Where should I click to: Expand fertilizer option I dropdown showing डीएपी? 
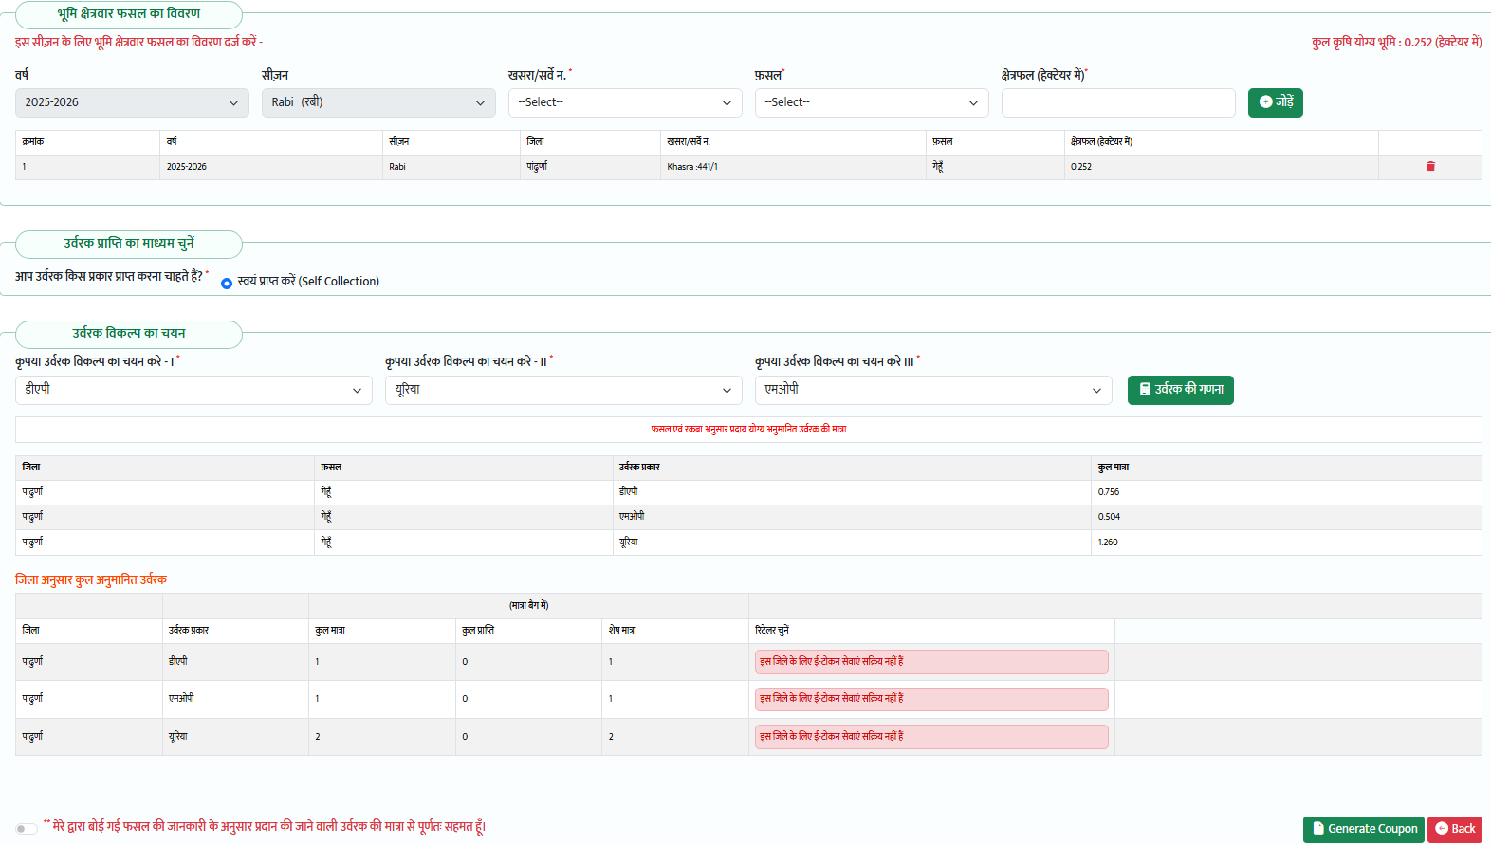click(193, 390)
